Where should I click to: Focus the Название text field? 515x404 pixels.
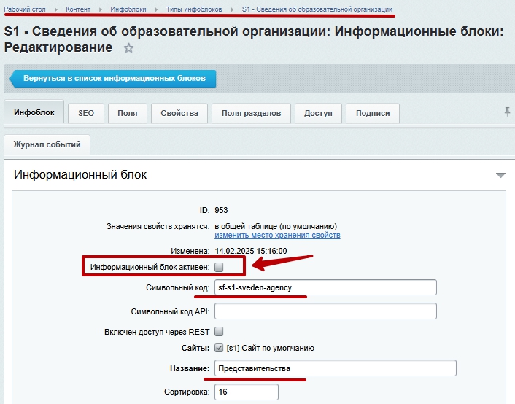(336, 368)
